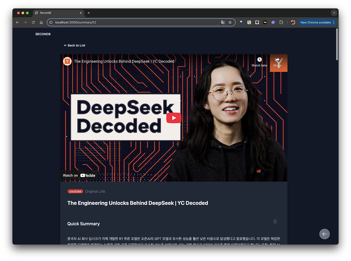Open the blue gem extension
Image resolution: width=351 pixels, height=261 pixels.
click(x=241, y=22)
